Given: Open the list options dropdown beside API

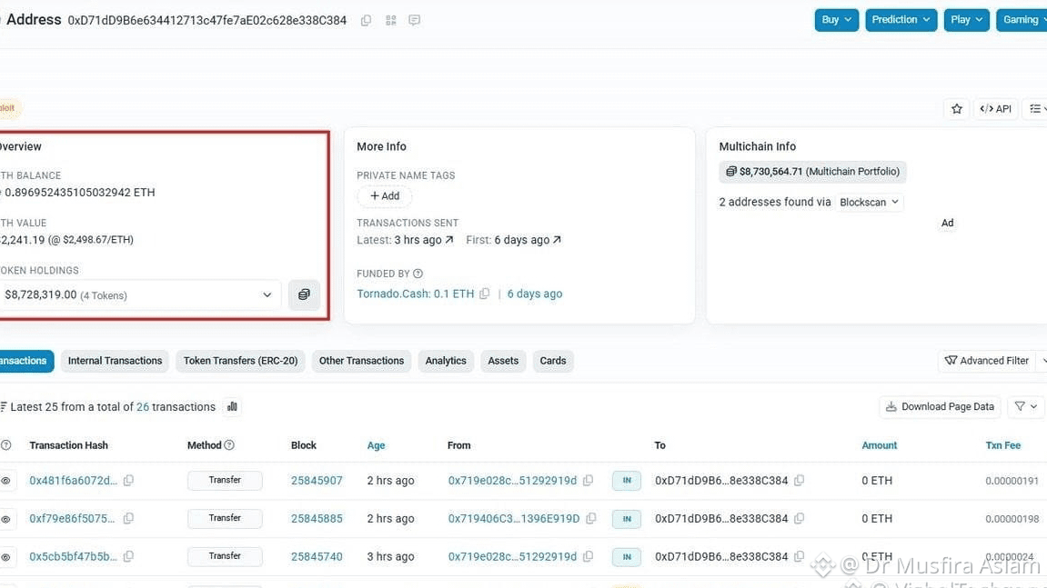Looking at the screenshot, I should (1036, 109).
